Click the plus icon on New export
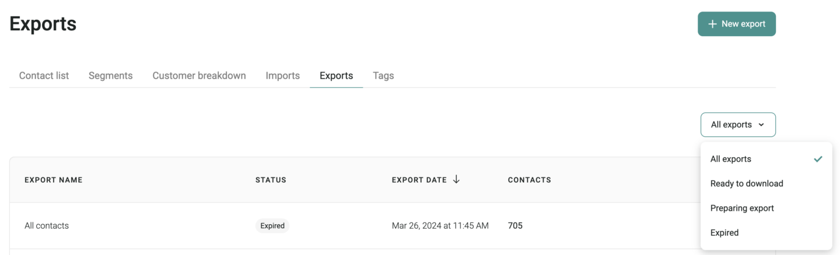 pos(712,24)
